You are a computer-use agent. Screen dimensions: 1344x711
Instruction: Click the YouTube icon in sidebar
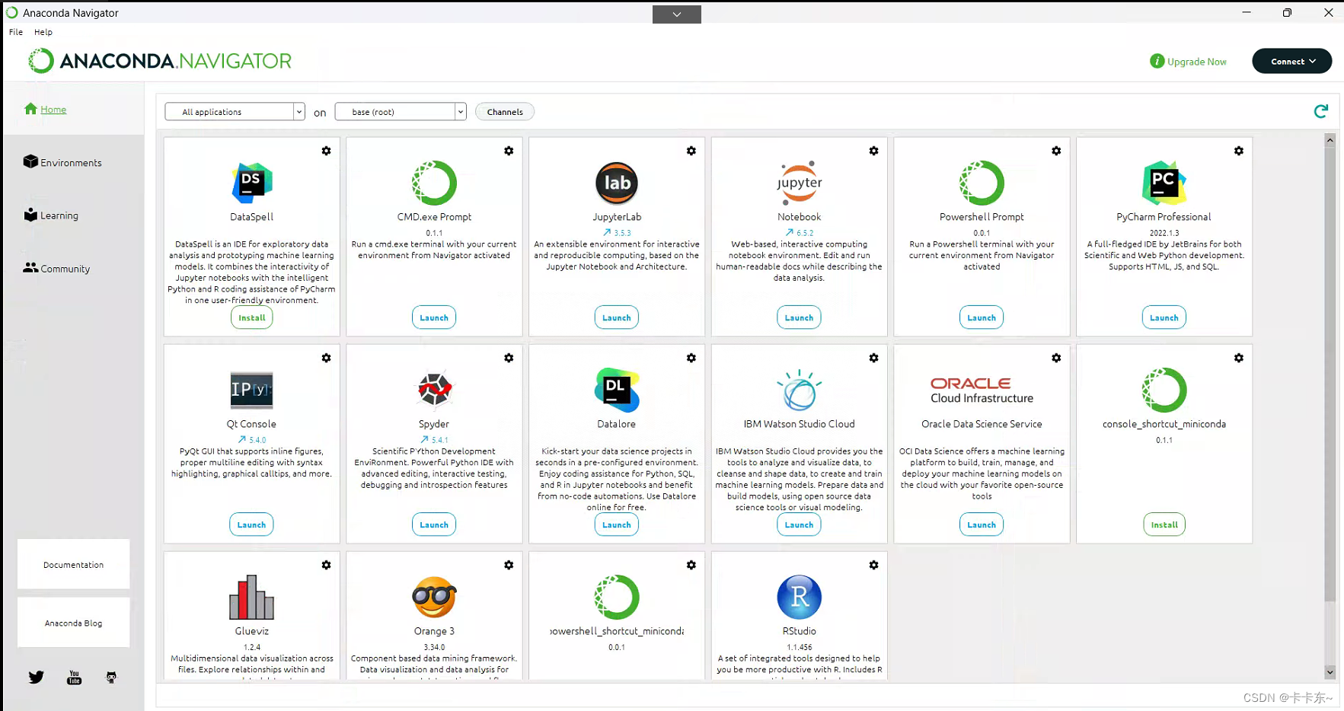(74, 678)
